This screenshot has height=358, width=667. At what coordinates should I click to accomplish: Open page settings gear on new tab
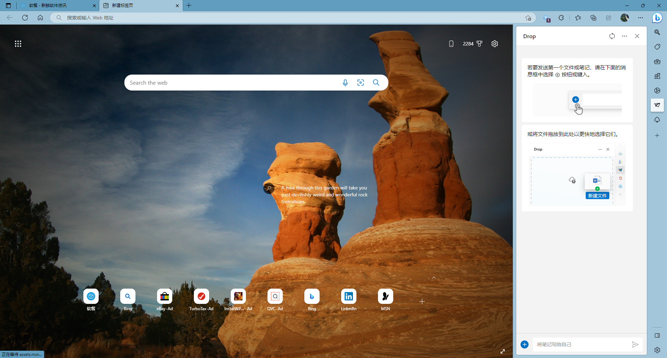495,44
